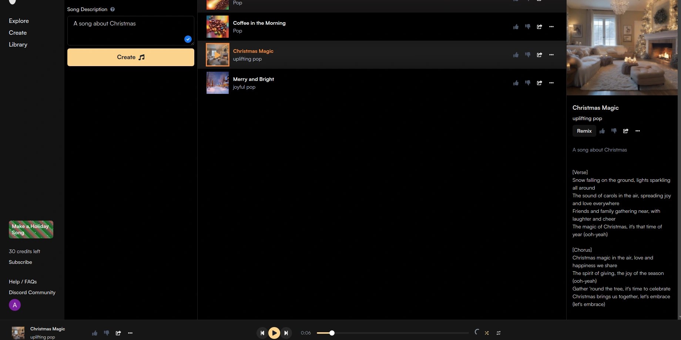Go to the Explore page

pos(19,21)
